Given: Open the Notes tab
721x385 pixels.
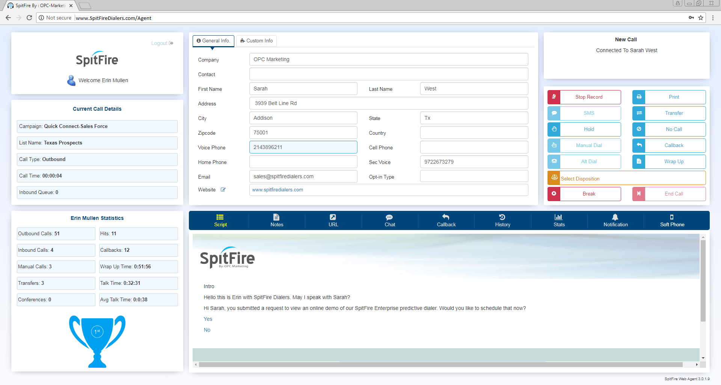Looking at the screenshot, I should click(x=277, y=220).
